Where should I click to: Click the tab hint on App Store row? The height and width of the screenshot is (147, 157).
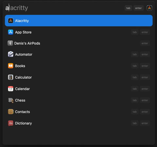(135, 32)
